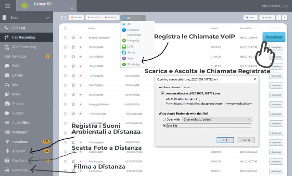Image resolution: width=292 pixels, height=176 pixels.
Task: Delete the 01:04:08 duration recording
Action: pyautogui.click(x=65, y=57)
